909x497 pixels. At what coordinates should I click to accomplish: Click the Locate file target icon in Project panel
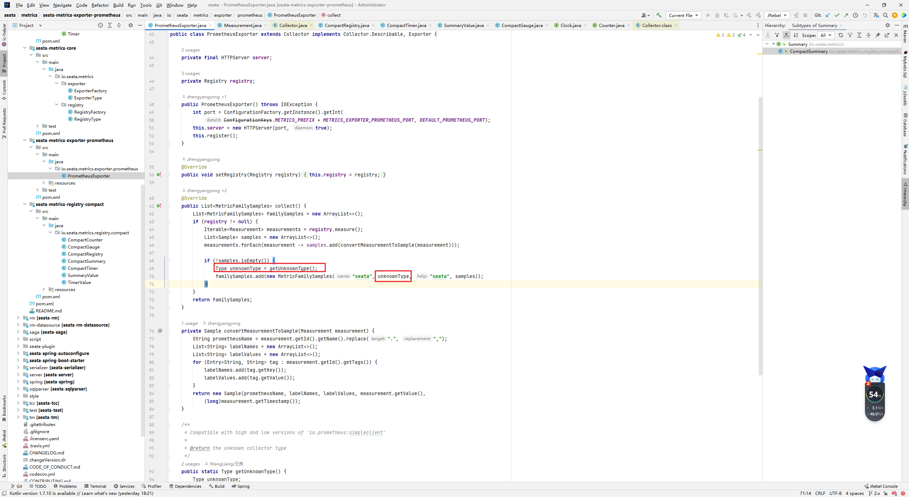click(x=100, y=25)
